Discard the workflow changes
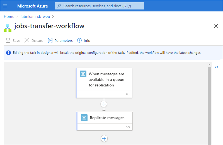Image resolution: width=223 pixels, height=145 pixels. click(34, 40)
